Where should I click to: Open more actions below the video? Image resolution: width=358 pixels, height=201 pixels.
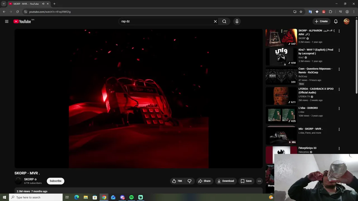click(259, 181)
